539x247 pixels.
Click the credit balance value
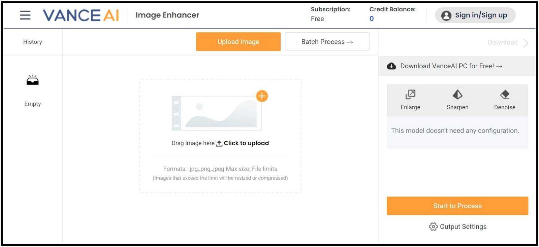click(x=372, y=19)
